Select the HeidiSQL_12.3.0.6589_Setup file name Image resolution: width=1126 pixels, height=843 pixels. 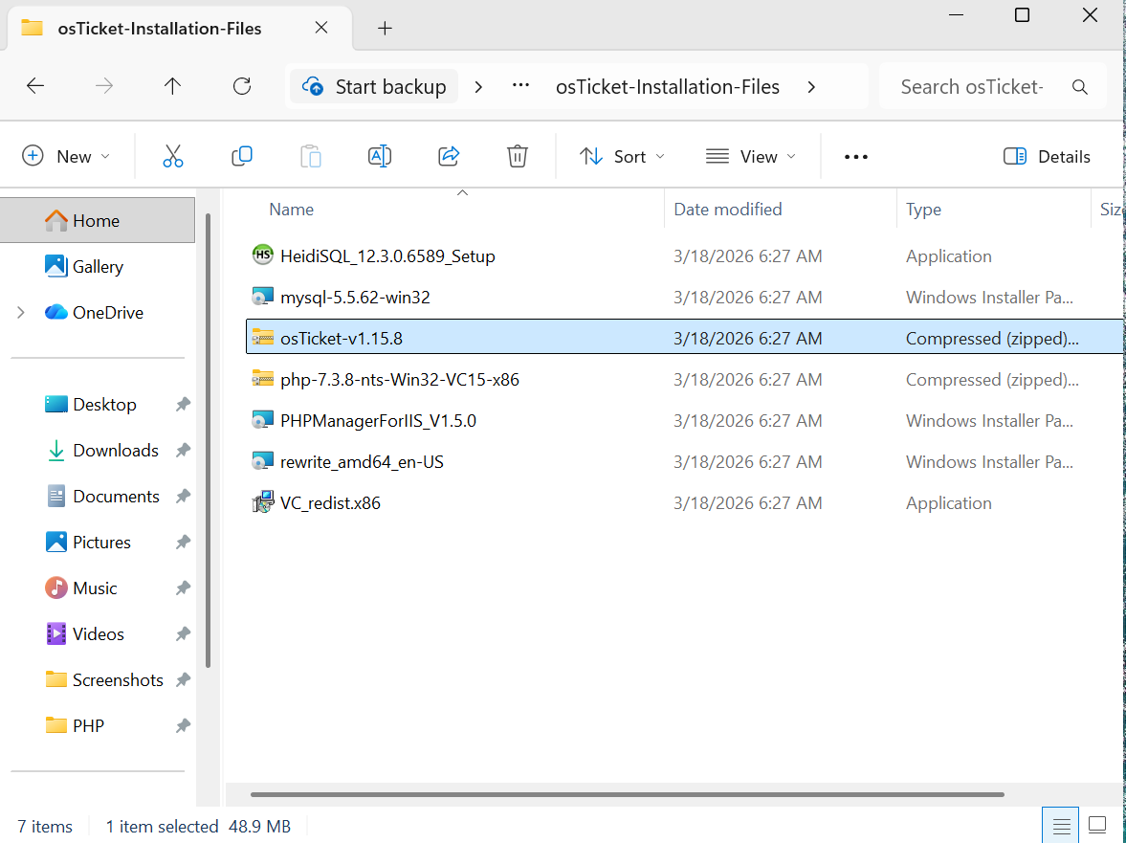[387, 256]
